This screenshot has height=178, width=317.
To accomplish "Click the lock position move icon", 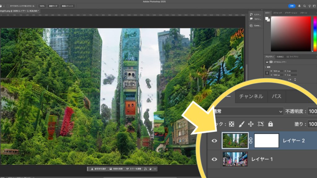I will point(251,124).
